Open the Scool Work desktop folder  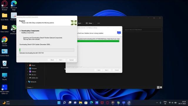click(x=5, y=17)
